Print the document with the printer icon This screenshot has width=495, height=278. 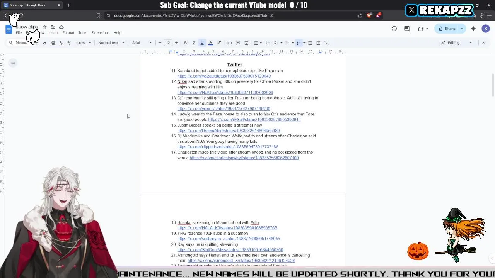(x=53, y=43)
